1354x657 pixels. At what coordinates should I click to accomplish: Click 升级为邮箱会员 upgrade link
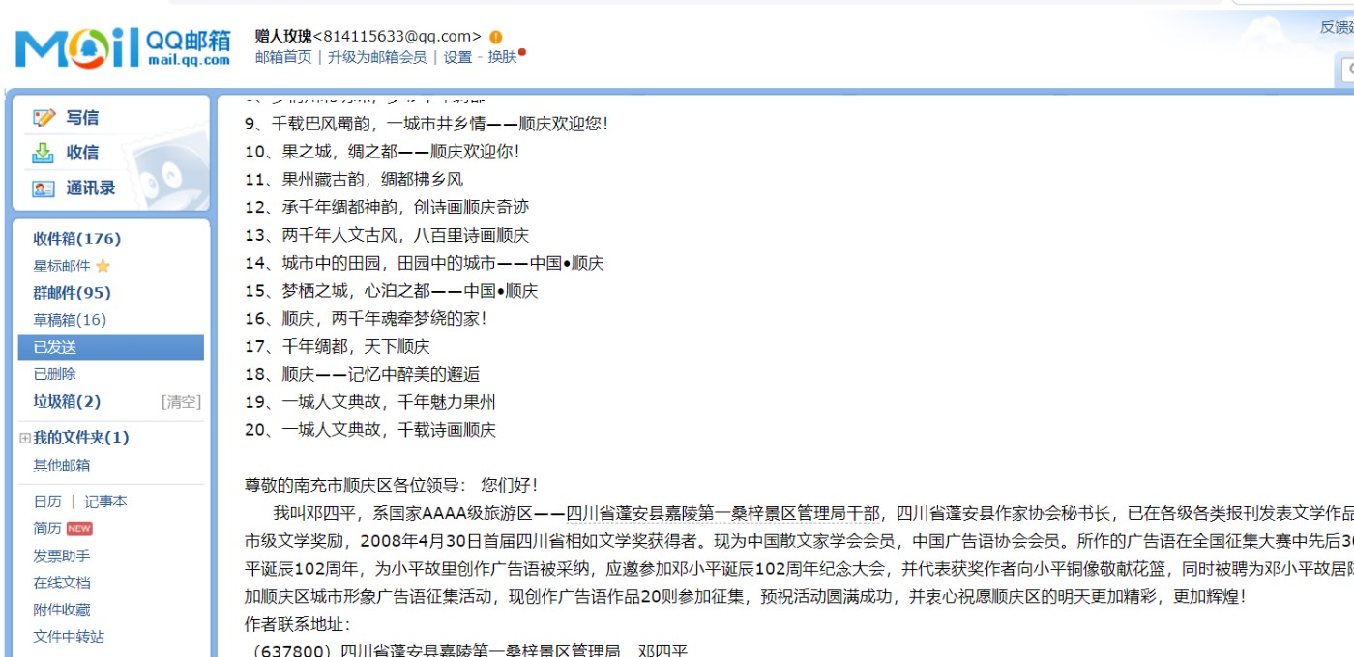coord(376,57)
